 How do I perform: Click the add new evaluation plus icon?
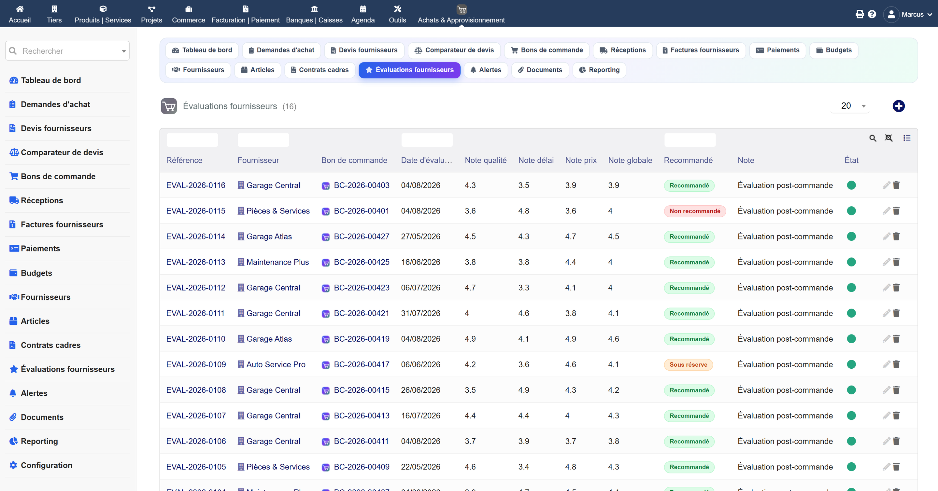click(898, 106)
